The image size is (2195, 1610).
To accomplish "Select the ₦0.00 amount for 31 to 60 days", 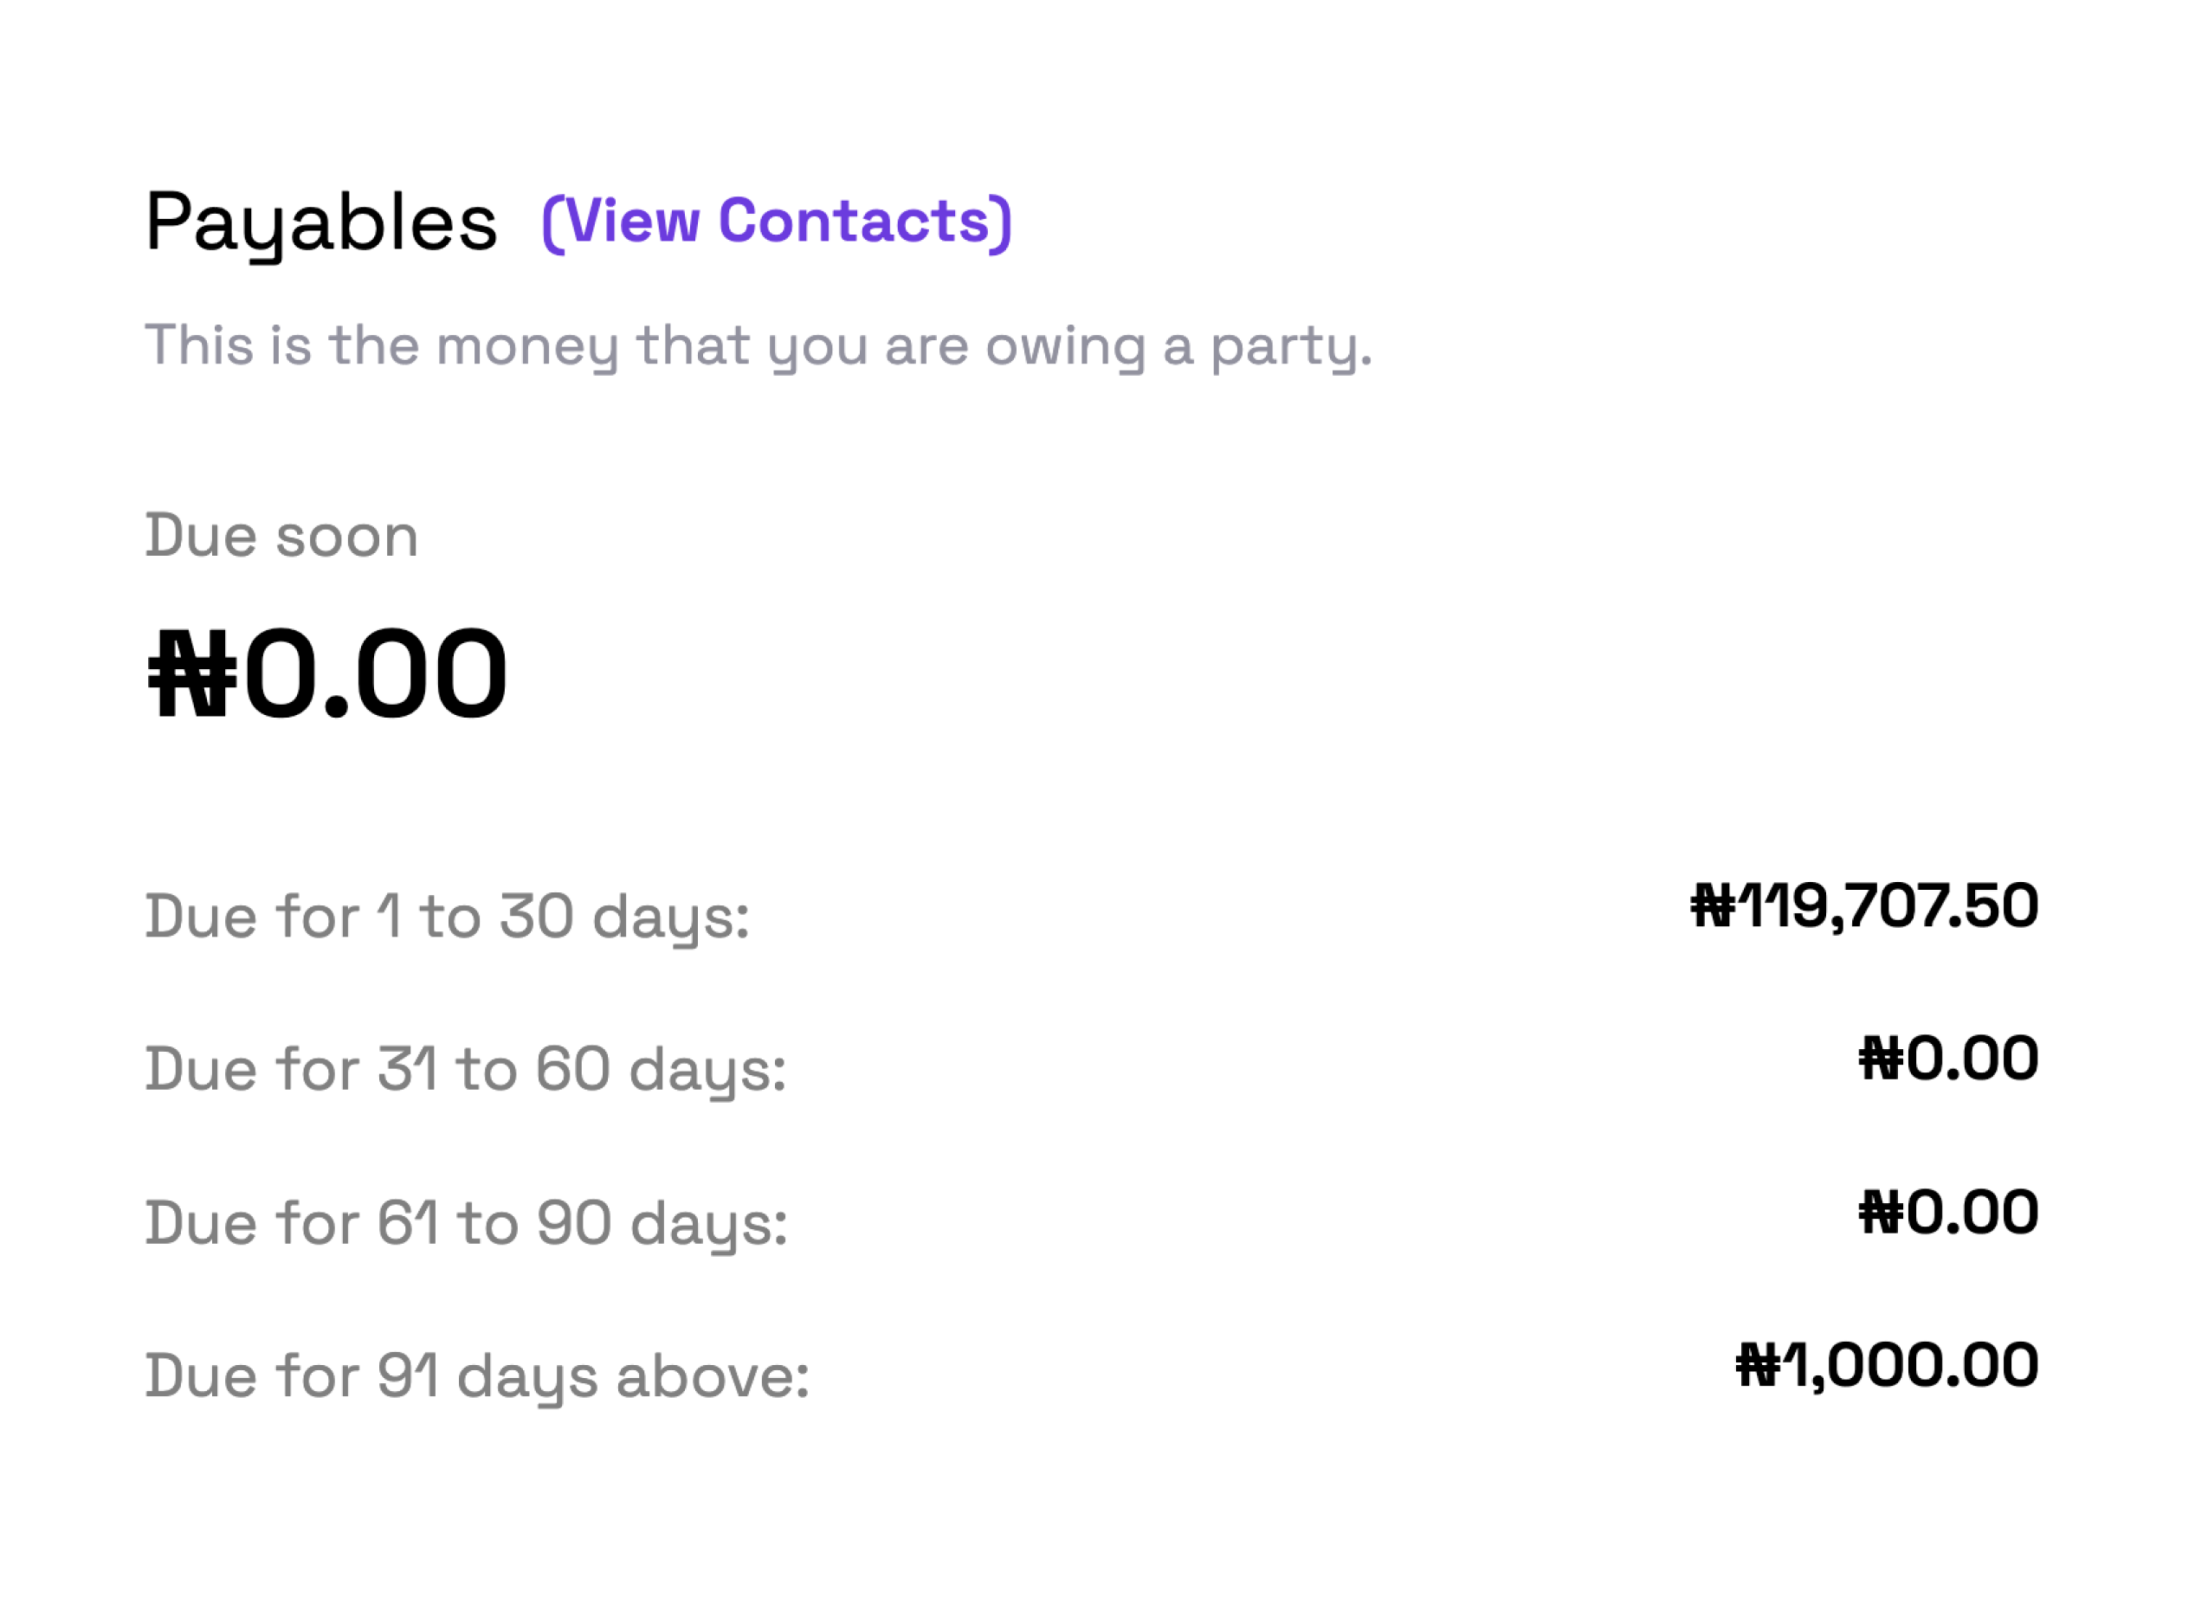I will coord(1948,1059).
